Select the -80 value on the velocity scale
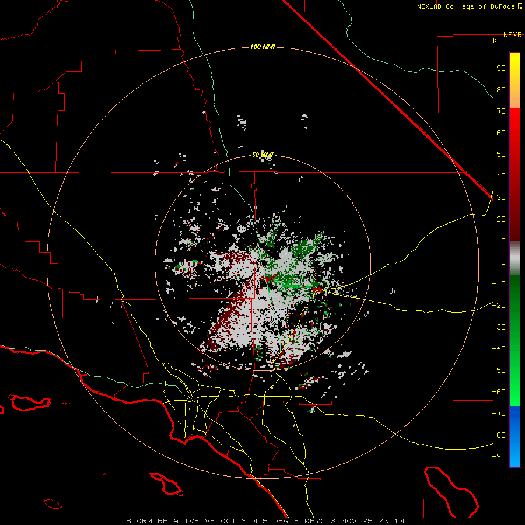Image resolution: width=525 pixels, height=525 pixels. [x=499, y=435]
